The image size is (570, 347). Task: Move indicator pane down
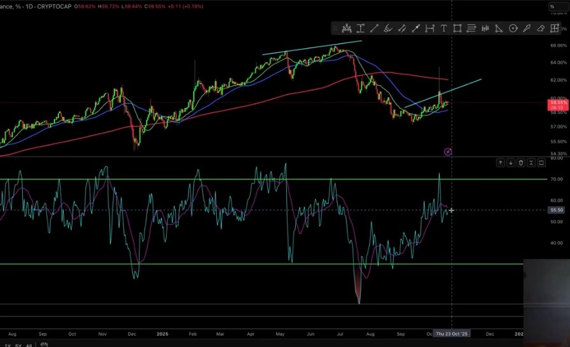(x=511, y=163)
